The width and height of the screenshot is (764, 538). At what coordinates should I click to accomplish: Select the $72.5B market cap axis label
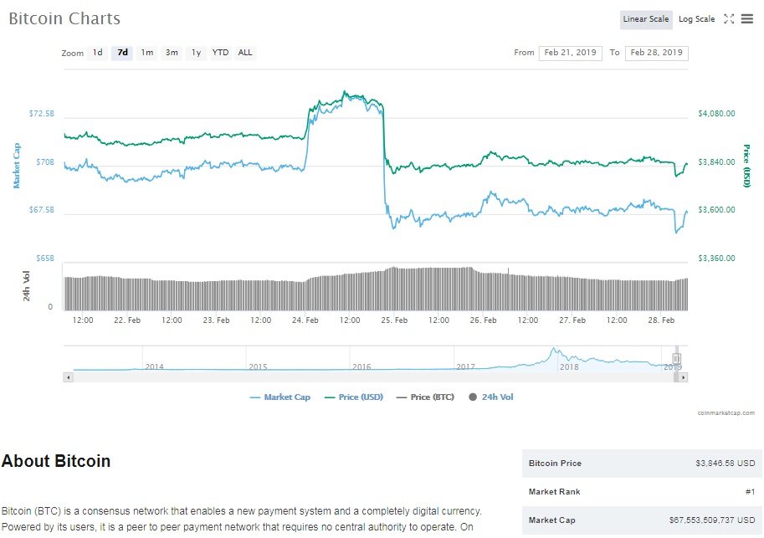[x=41, y=114]
